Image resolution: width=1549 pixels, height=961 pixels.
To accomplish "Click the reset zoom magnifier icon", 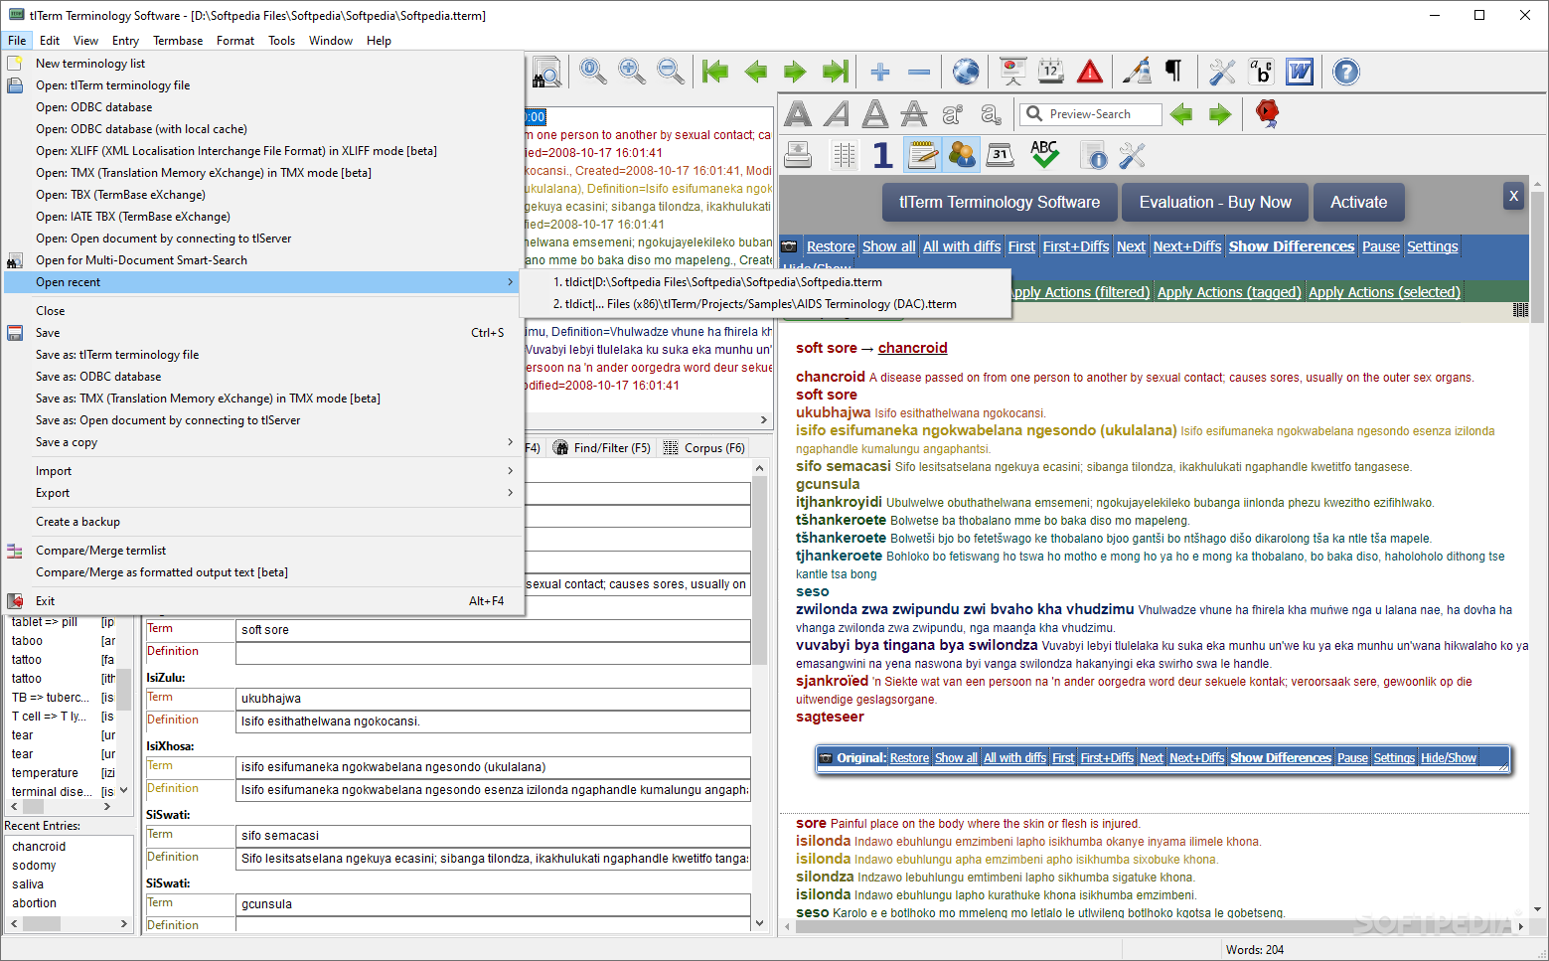I will tap(593, 72).
